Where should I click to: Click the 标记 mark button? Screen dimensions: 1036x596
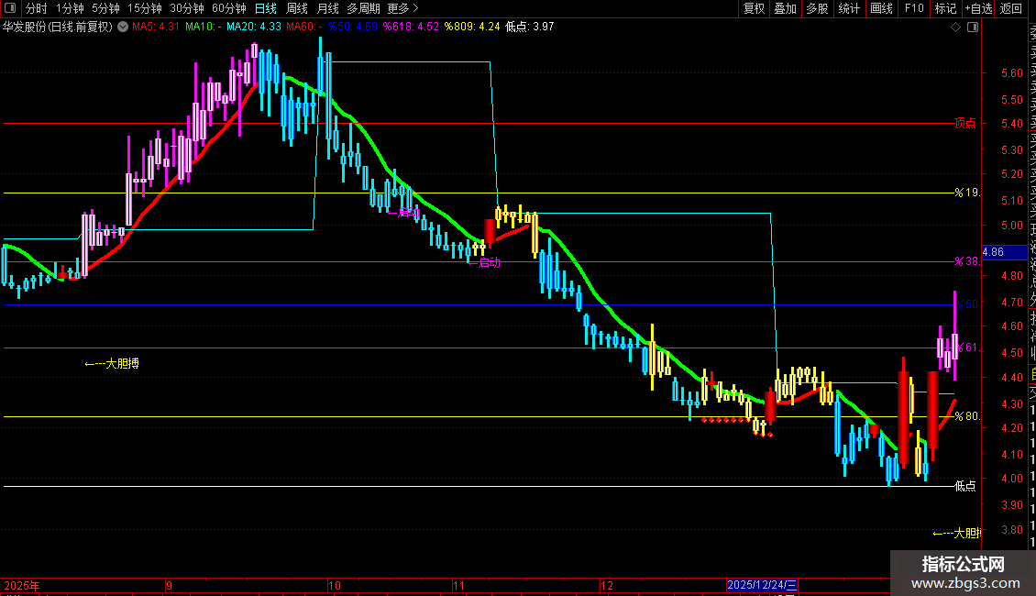945,8
